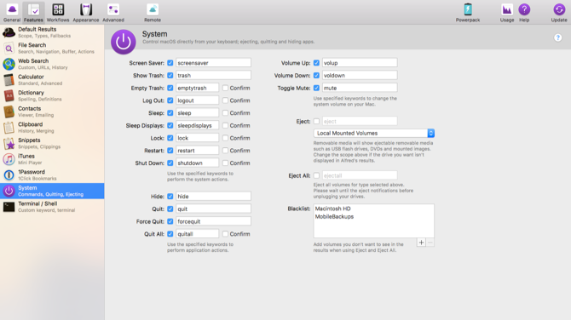The image size is (571, 320).
Task: Remove blacklist volume with minus button
Action: (430, 243)
